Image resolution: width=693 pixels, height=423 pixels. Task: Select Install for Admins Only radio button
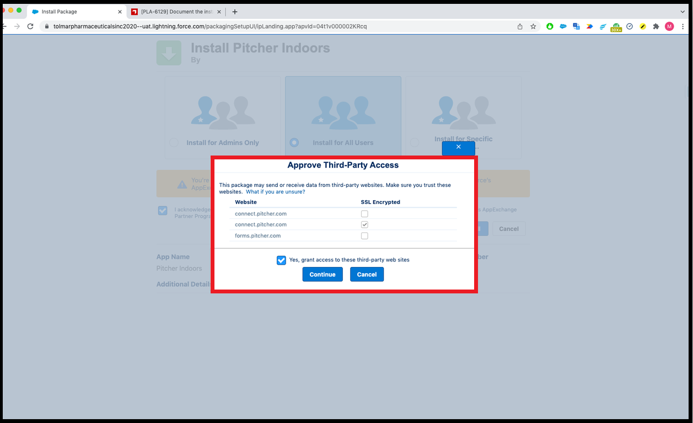click(174, 143)
